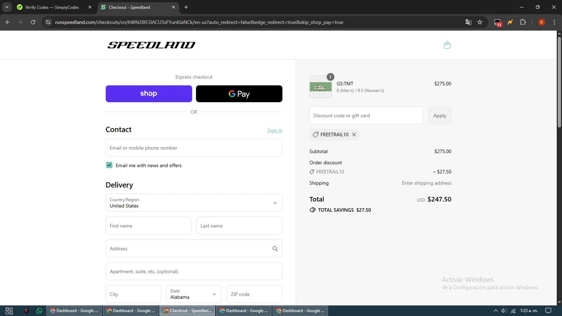
Task: Pay using the G Pay button
Action: pyautogui.click(x=239, y=94)
